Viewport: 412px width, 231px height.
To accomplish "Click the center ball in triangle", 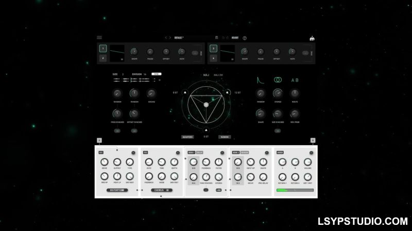I will [x=207, y=105].
